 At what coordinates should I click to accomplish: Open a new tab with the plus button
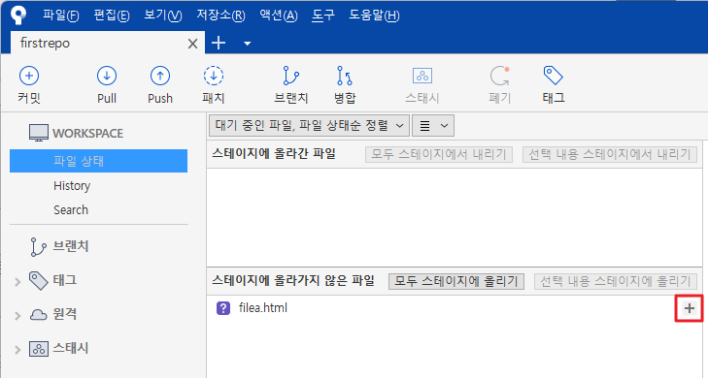219,43
